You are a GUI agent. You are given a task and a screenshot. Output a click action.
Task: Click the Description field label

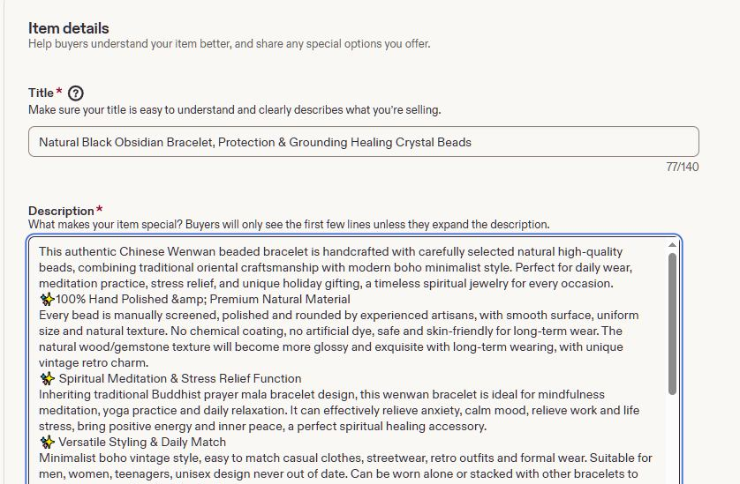61,211
